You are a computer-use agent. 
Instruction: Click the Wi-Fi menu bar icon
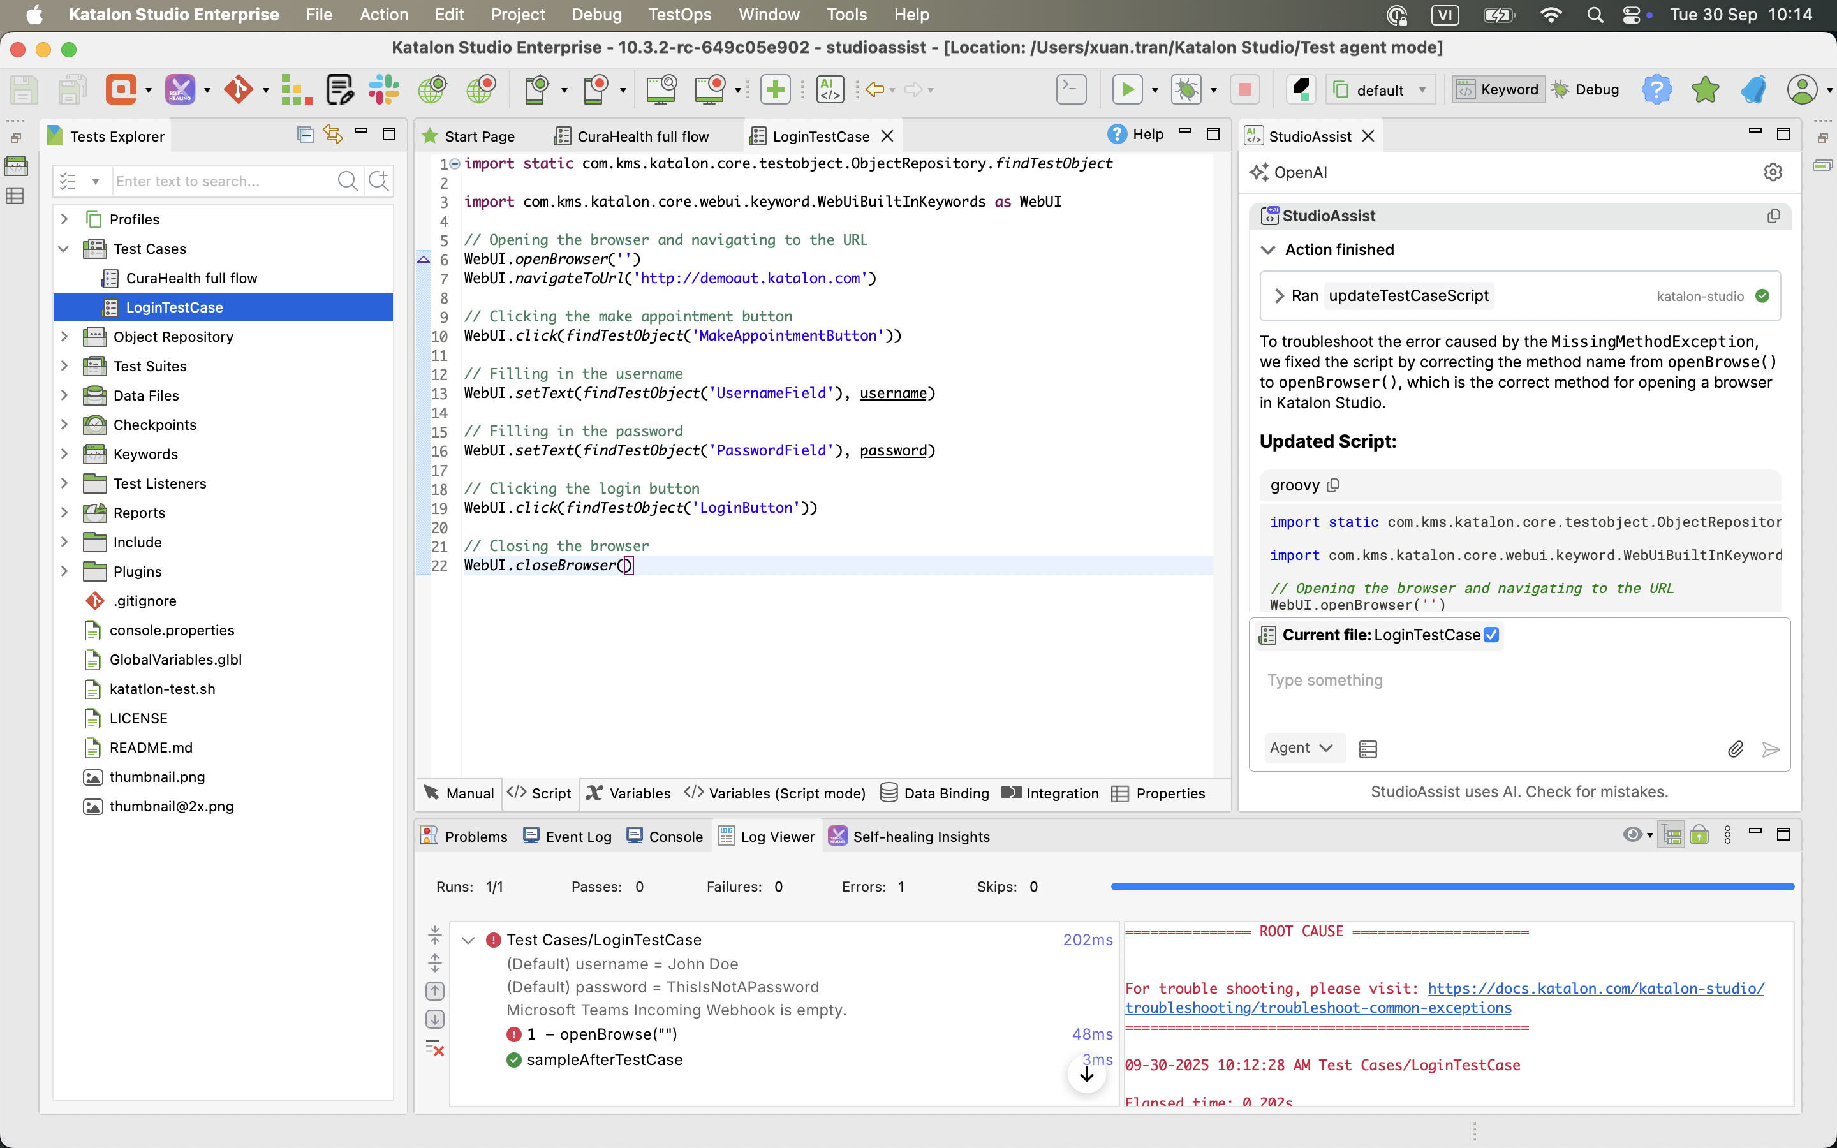(x=1551, y=15)
